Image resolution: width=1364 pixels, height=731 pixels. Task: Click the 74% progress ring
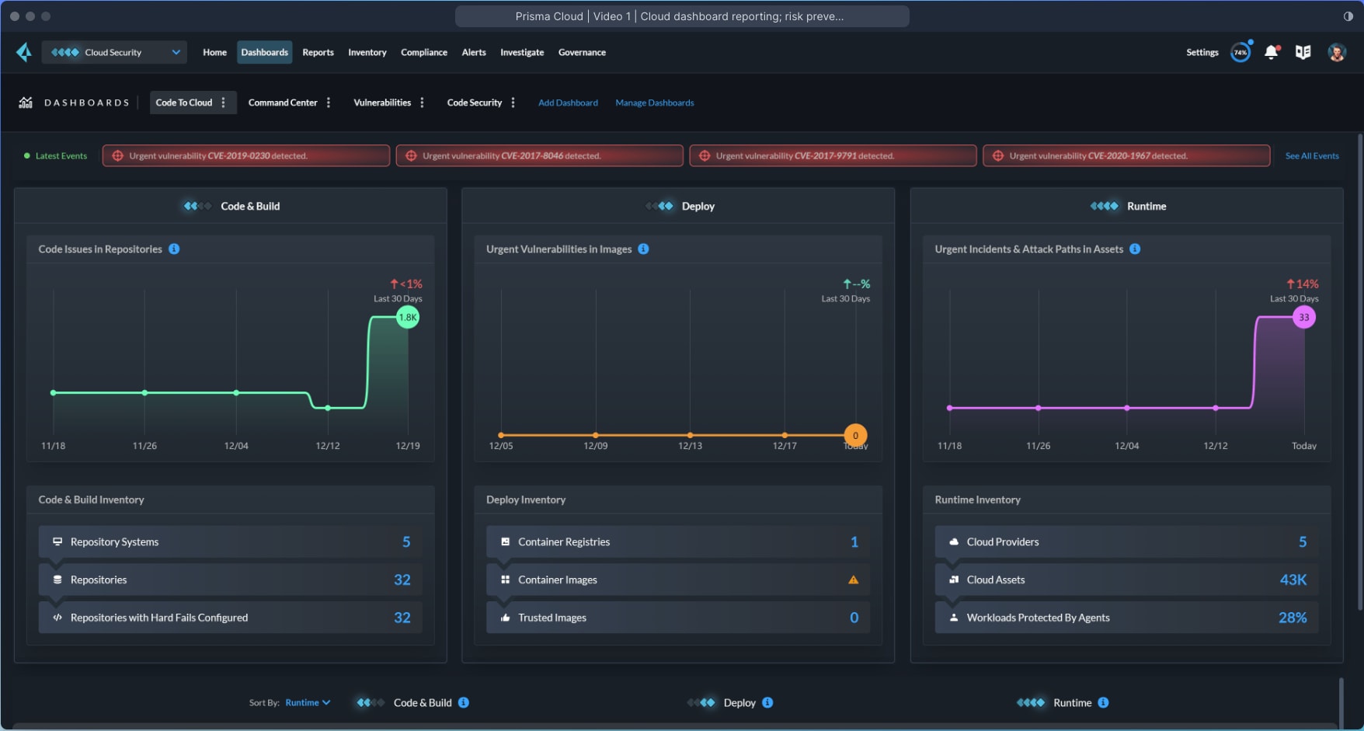pyautogui.click(x=1240, y=52)
